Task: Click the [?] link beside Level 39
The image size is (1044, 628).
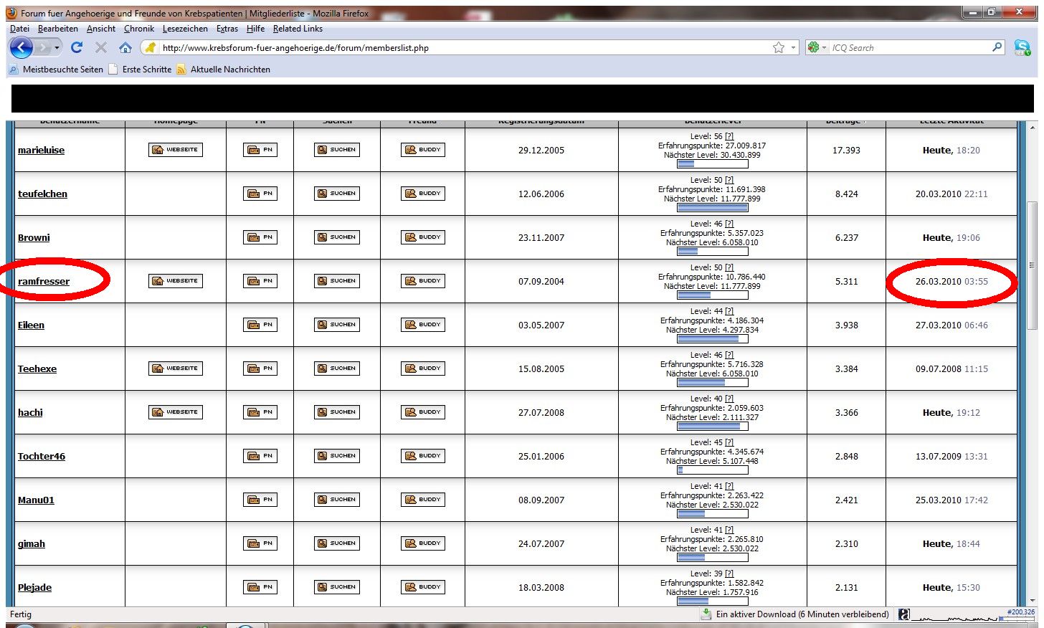Action: (x=729, y=574)
